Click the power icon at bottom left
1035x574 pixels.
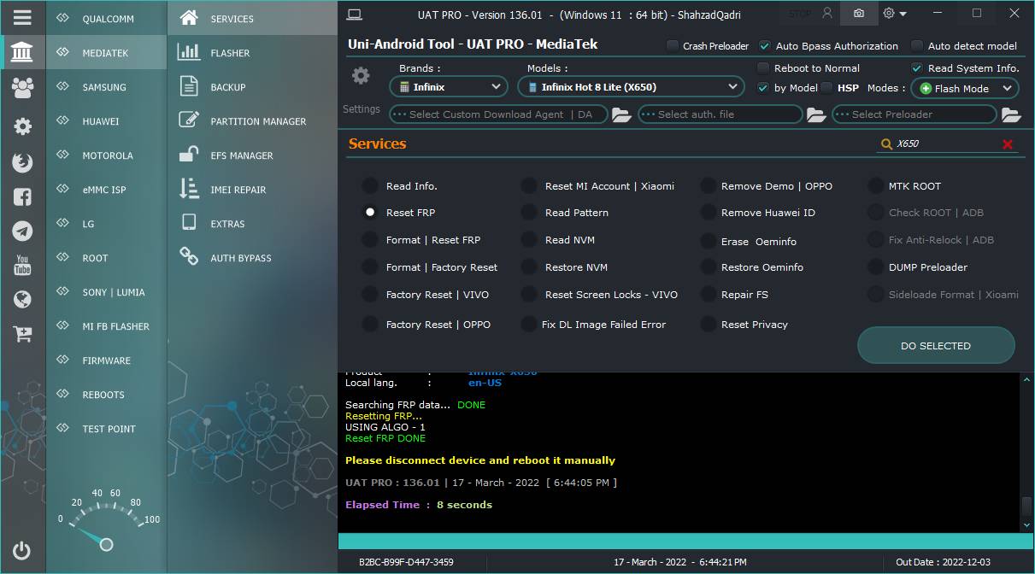coord(22,551)
